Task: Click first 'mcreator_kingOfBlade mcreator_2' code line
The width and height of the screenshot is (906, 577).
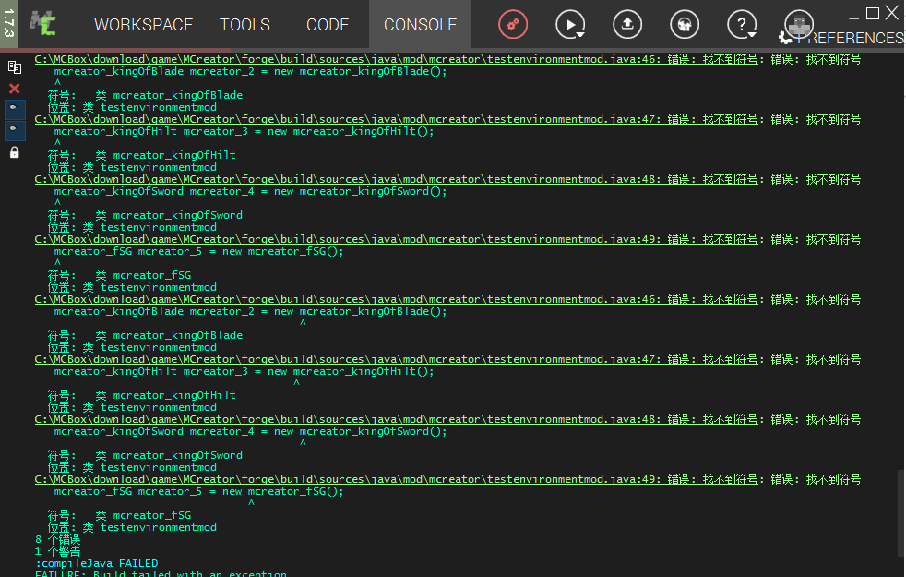Action: (250, 71)
